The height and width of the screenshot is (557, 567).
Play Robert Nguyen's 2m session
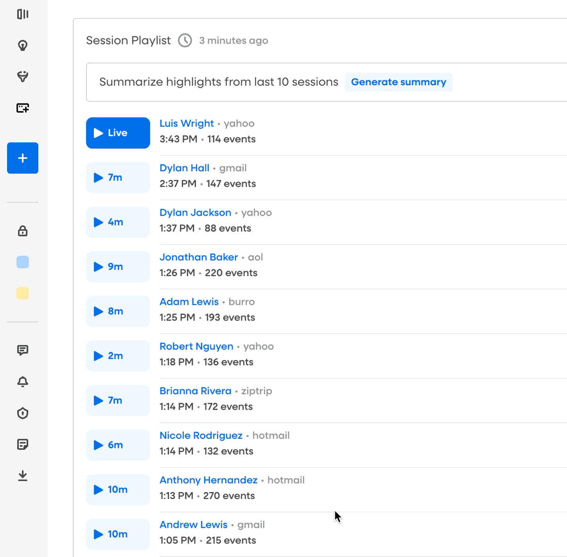click(x=118, y=356)
